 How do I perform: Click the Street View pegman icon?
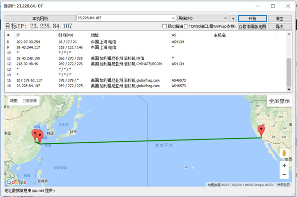284,154
